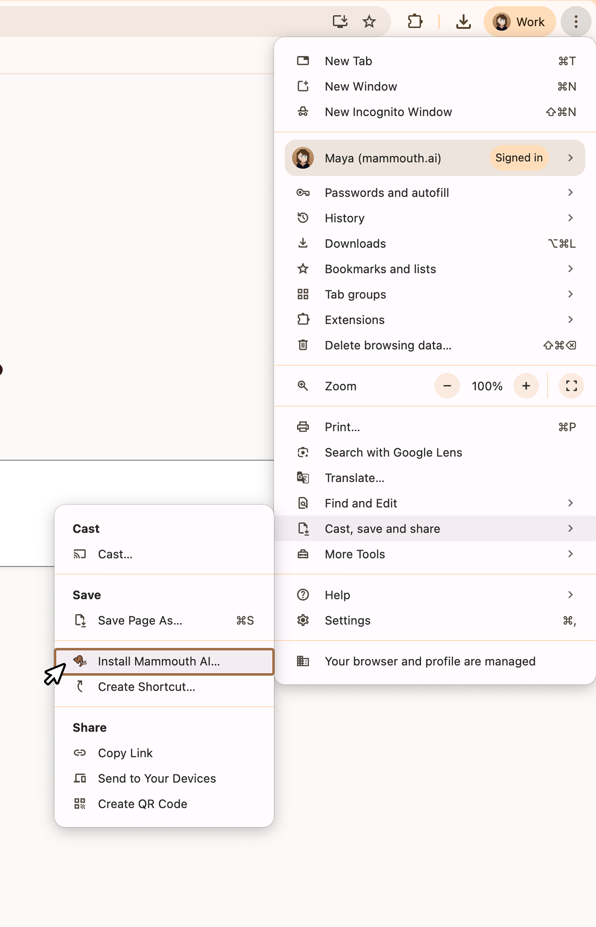Select Create Shortcut...
This screenshot has height=927, width=596.
tap(164, 687)
